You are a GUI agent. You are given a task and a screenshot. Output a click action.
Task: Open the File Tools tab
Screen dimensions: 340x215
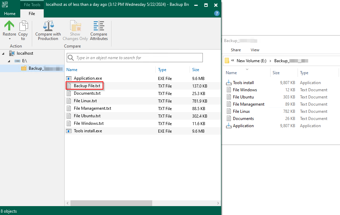pyautogui.click(x=32, y=5)
